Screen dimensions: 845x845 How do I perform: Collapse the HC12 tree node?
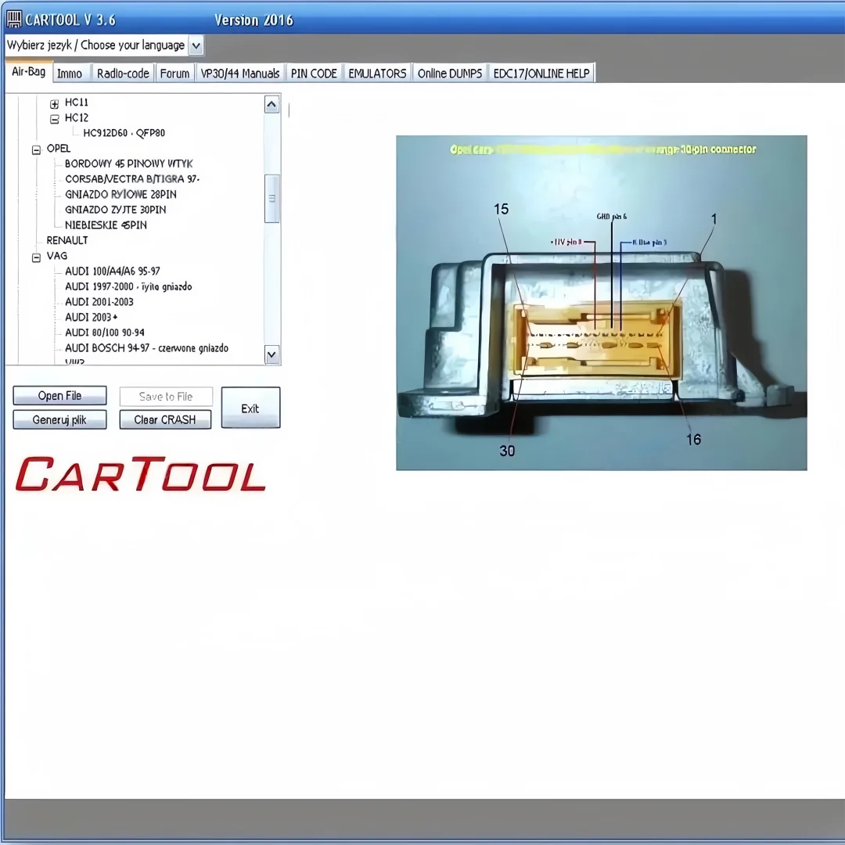tap(55, 119)
